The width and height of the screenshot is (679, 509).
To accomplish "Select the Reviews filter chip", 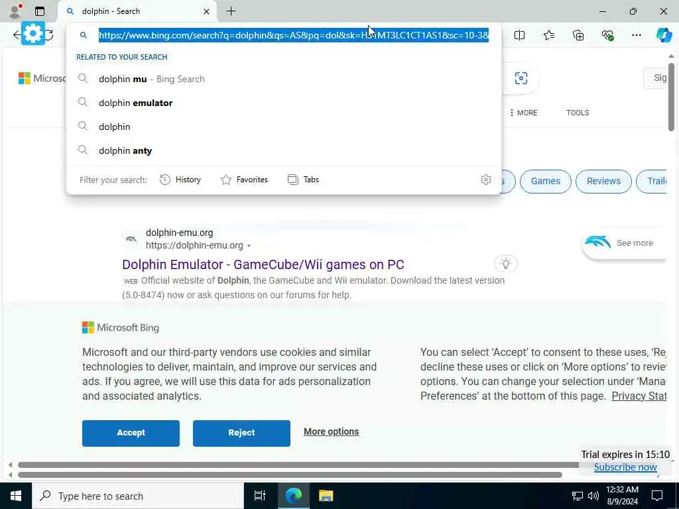I will pyautogui.click(x=603, y=181).
